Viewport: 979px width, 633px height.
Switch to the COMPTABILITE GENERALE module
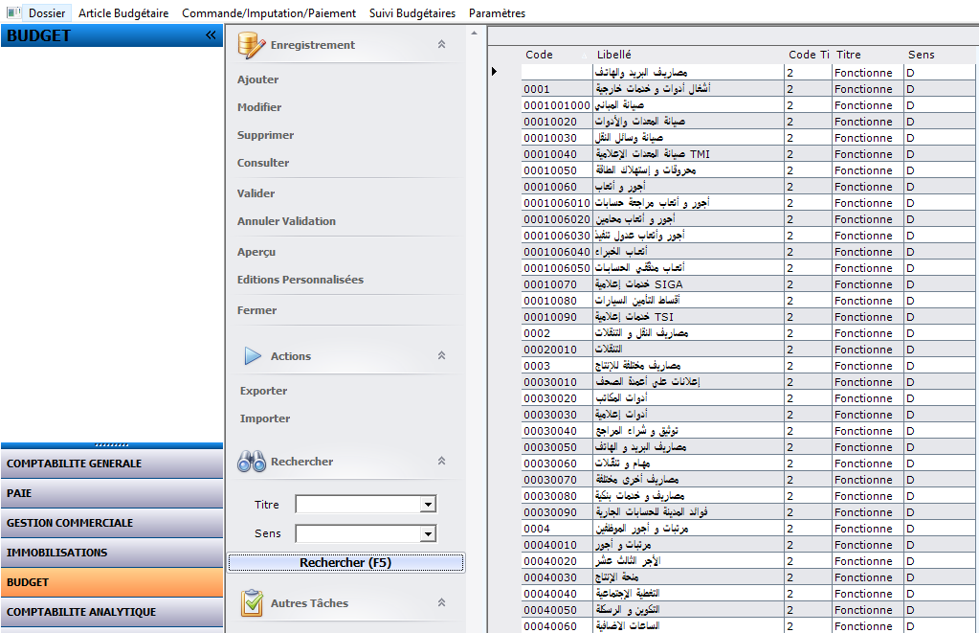(x=74, y=463)
